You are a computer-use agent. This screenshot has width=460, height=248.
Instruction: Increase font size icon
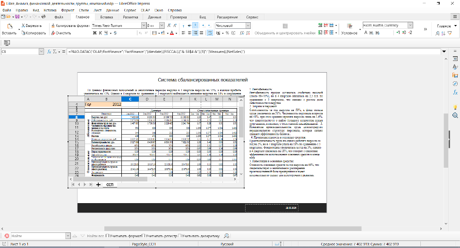pyautogui.click(x=169, y=26)
